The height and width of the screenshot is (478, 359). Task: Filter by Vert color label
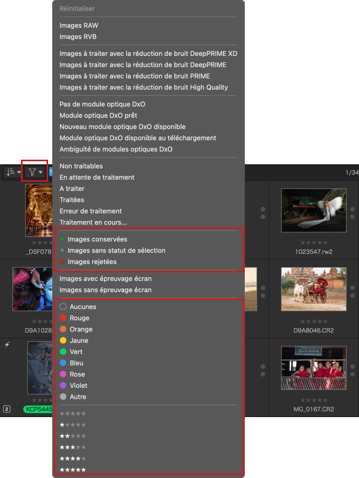pos(71,352)
